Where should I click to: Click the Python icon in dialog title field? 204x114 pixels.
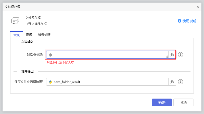coord(50,55)
